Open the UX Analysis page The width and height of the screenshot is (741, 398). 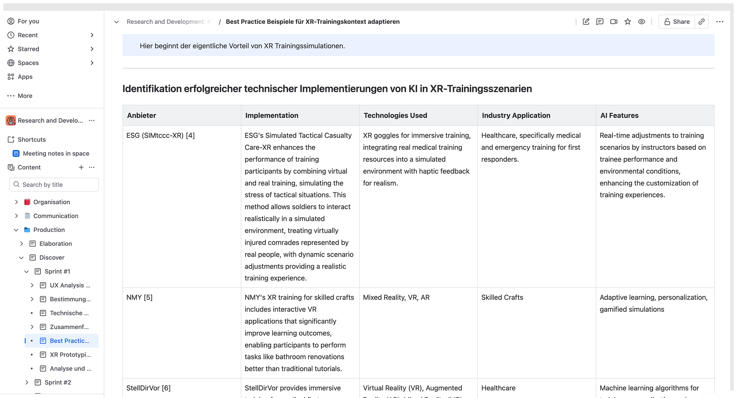70,285
